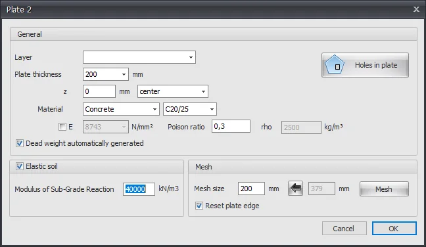Click the left arrow mesh size icon
The width and height of the screenshot is (426, 247).
295,189
